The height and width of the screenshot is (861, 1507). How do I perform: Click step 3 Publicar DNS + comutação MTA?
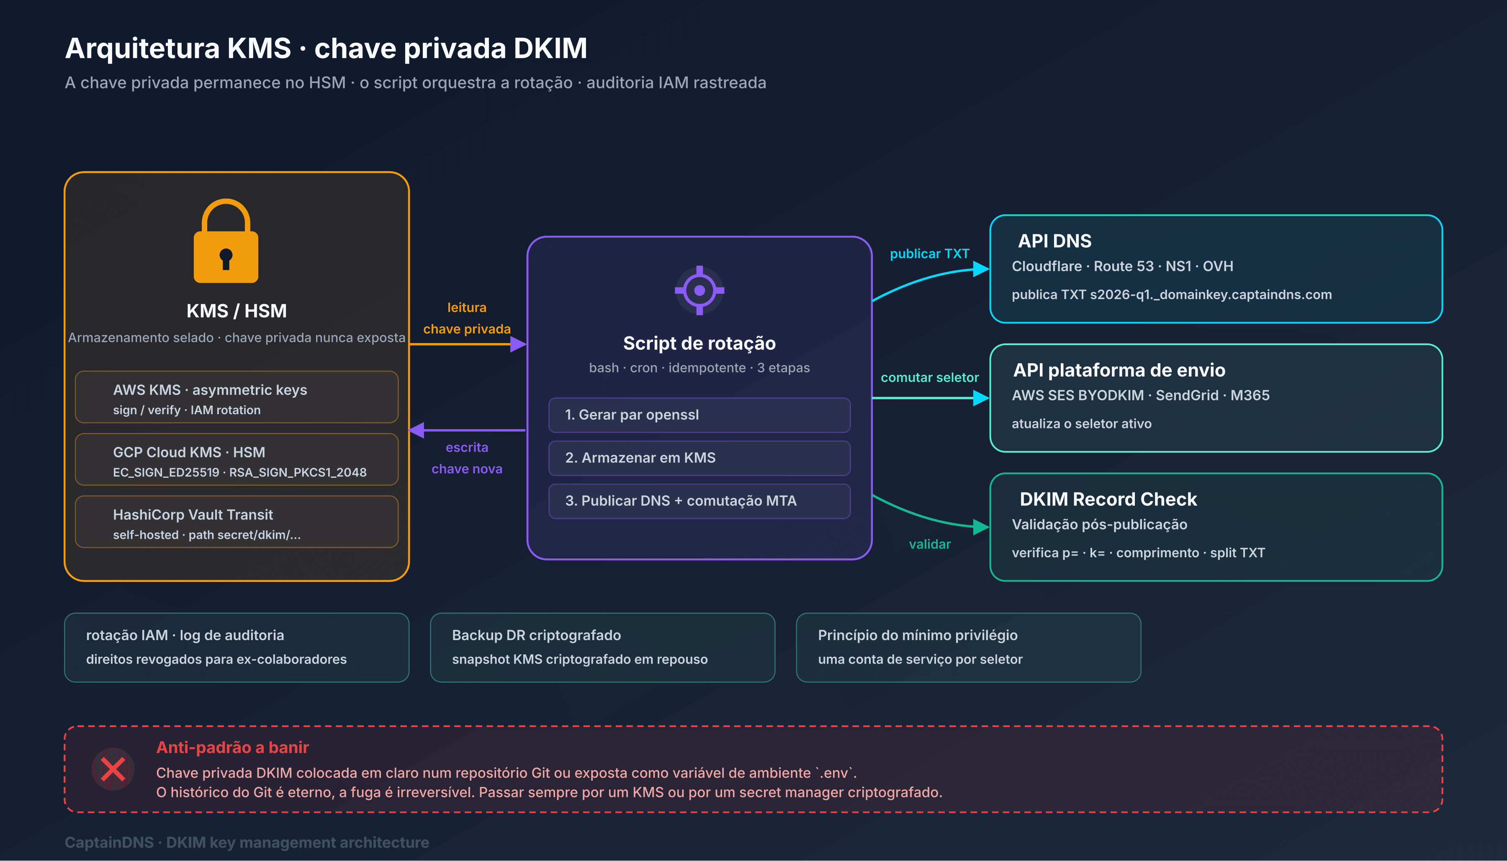click(699, 501)
